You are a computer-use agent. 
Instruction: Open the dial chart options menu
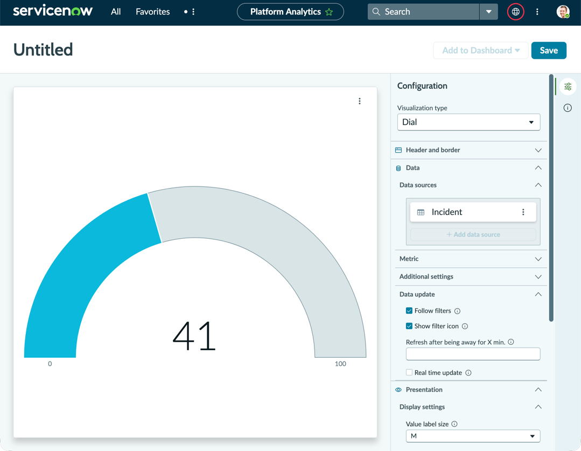tap(359, 101)
